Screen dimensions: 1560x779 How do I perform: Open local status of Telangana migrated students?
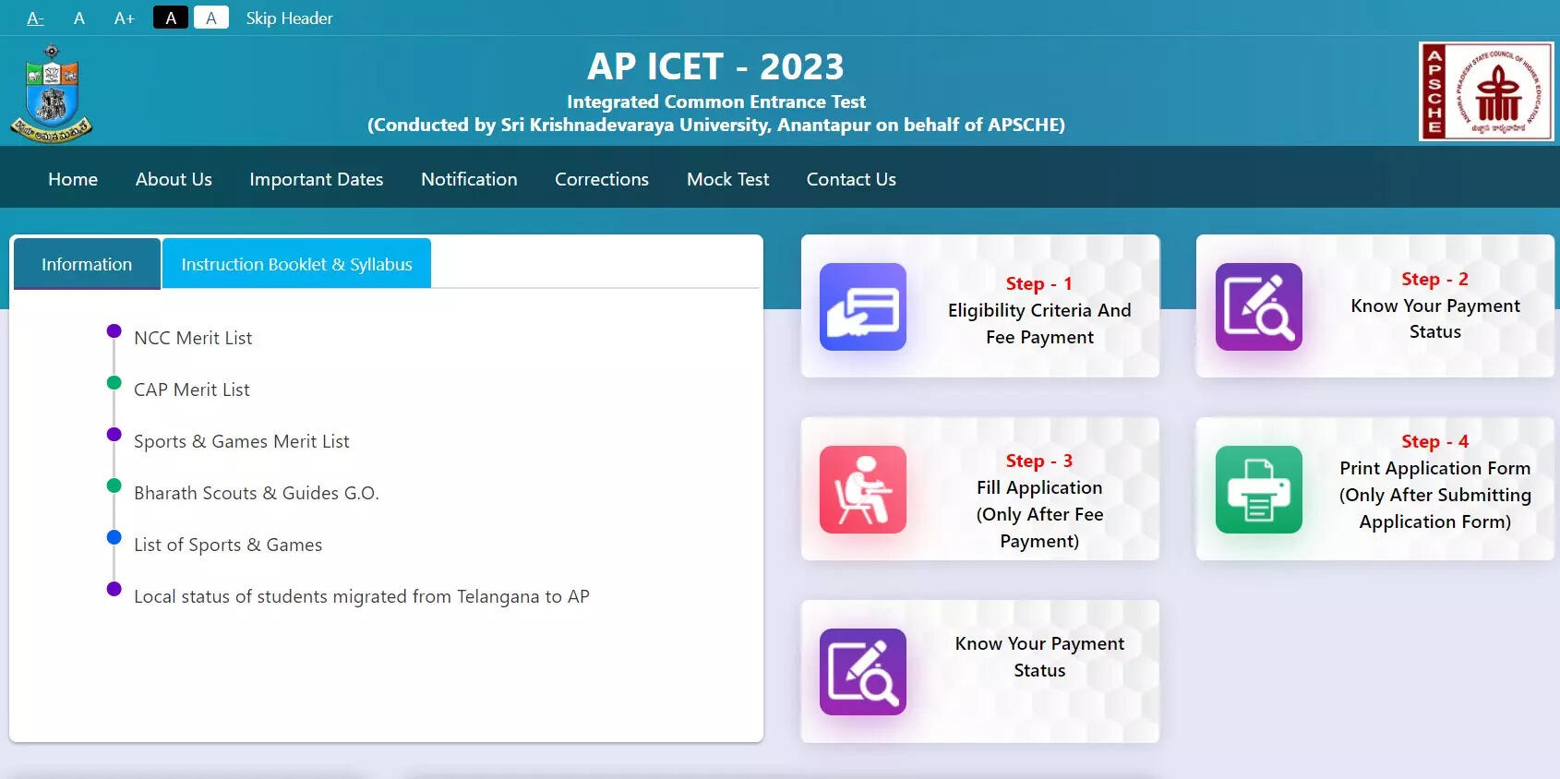tap(362, 596)
